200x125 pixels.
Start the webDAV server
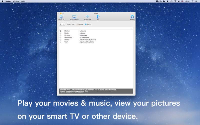74,17
